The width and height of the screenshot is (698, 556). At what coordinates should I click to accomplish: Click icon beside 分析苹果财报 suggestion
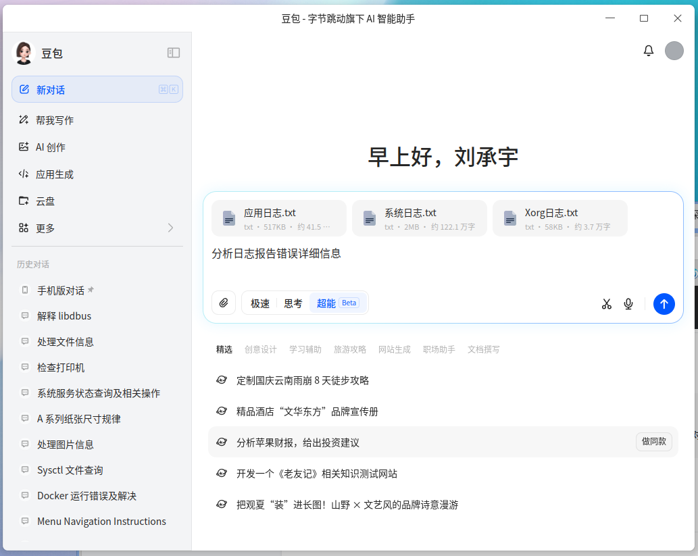click(x=222, y=442)
